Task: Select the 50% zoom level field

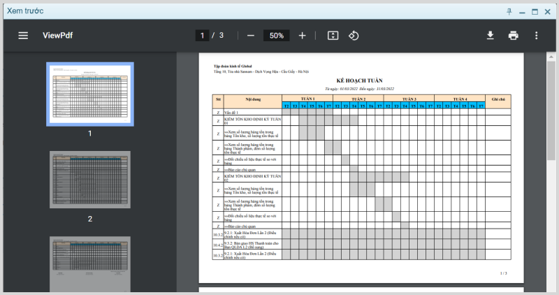Action: (x=276, y=36)
